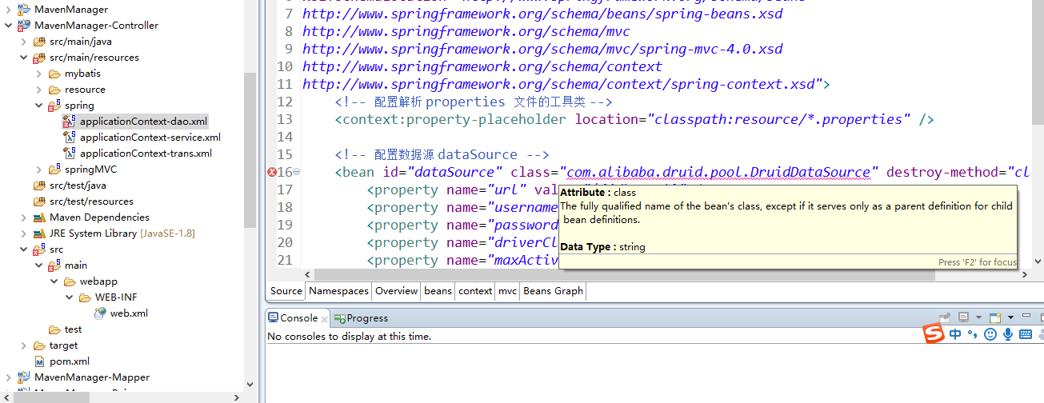Image resolution: width=1044 pixels, height=403 pixels.
Task: Click the springMVC package icon
Action: click(54, 170)
